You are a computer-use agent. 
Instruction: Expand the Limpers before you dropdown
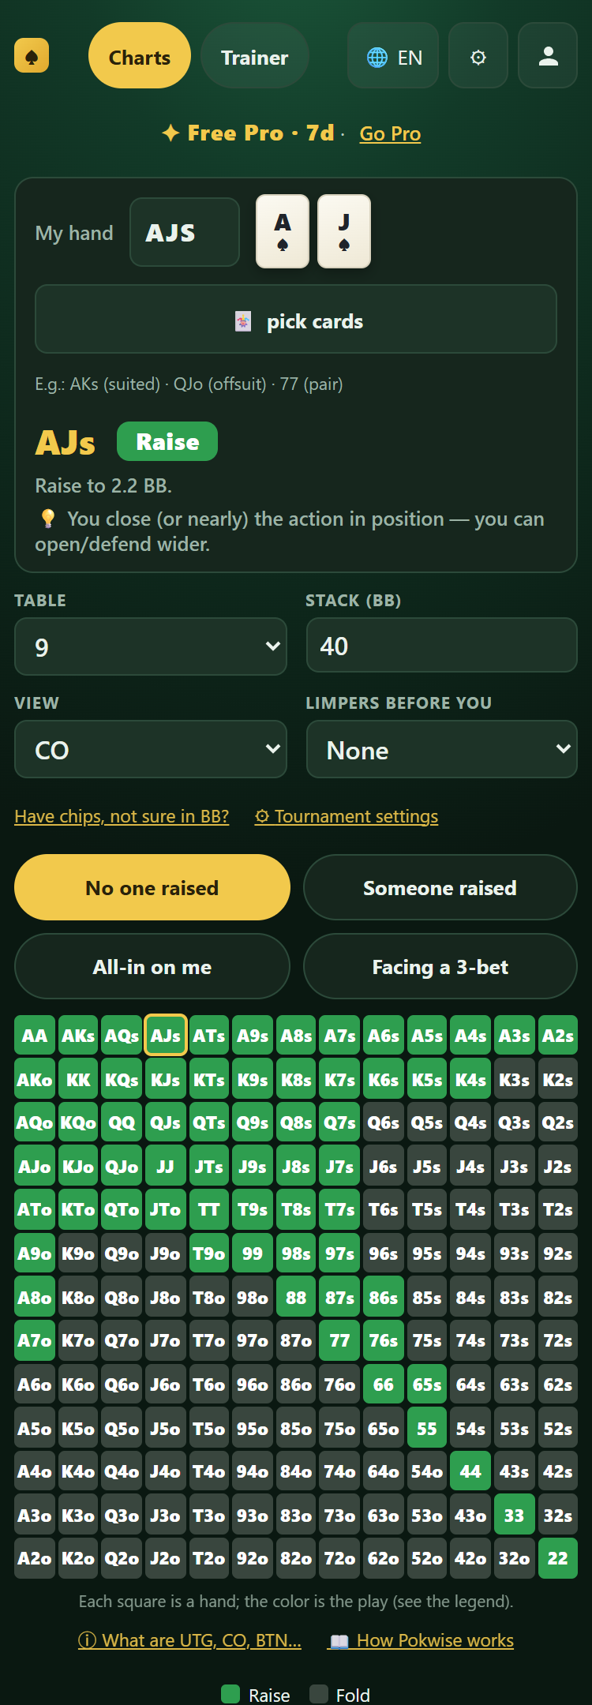coord(442,749)
